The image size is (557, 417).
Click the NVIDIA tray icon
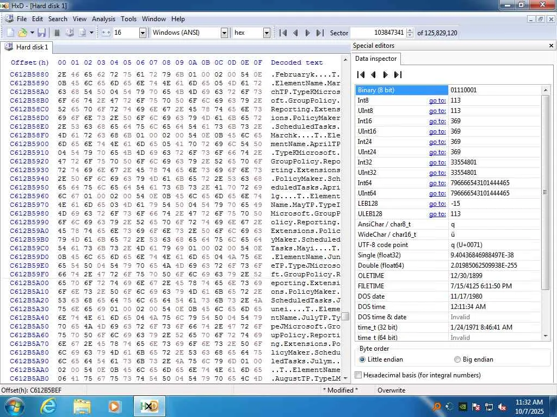[x=463, y=407]
